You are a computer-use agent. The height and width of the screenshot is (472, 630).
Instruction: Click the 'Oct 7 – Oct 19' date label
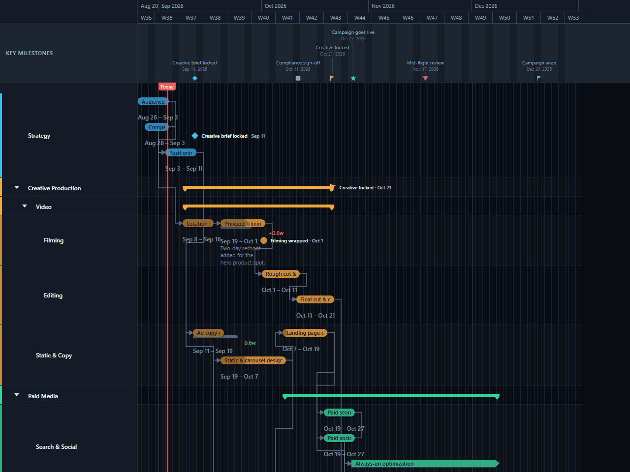[301, 349]
